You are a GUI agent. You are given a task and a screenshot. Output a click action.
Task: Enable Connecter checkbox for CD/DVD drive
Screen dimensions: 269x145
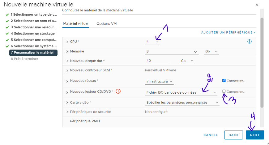click(x=224, y=91)
